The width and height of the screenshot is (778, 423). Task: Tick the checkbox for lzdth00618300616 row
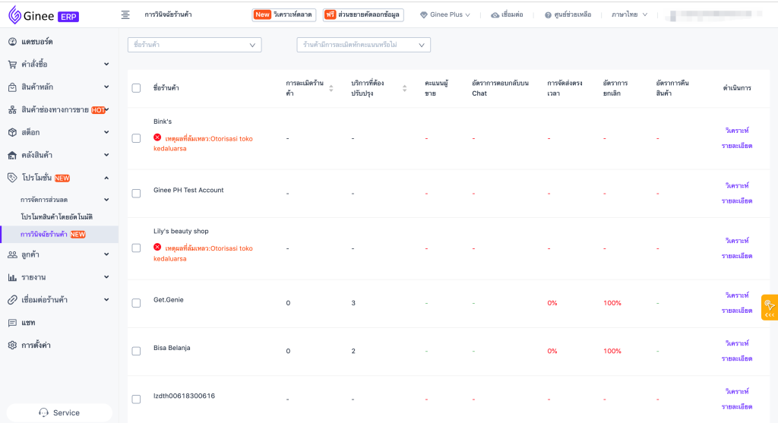[137, 399]
